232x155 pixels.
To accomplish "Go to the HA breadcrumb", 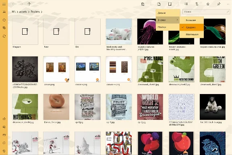I will 14,12.
